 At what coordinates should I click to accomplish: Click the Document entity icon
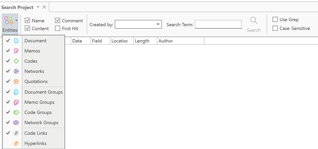point(16,41)
